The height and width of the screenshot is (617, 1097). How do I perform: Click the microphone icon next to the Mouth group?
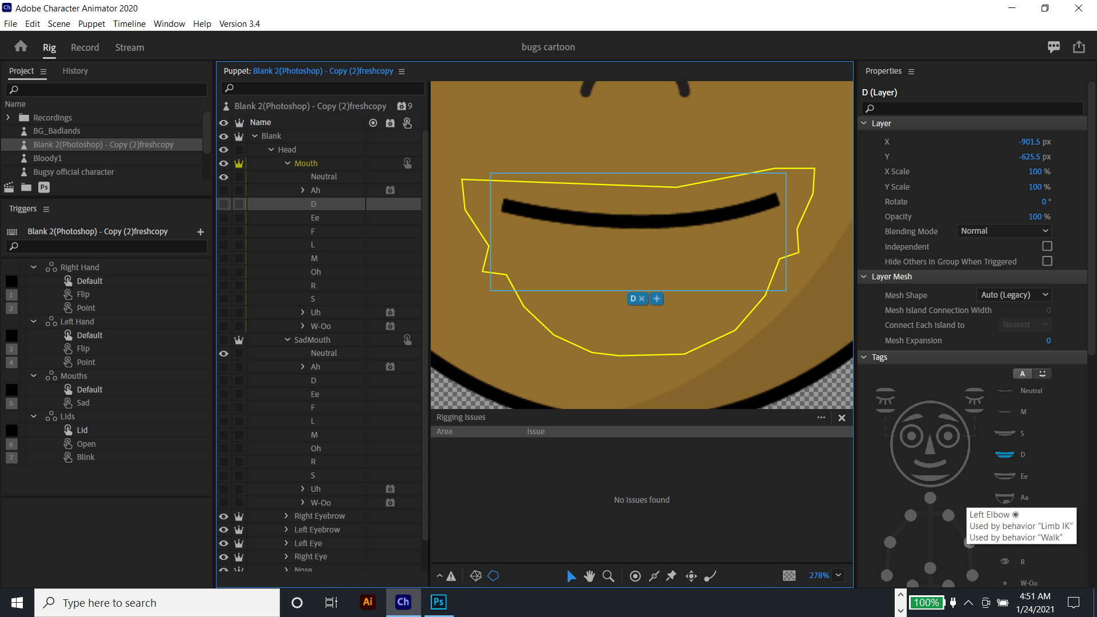point(407,163)
